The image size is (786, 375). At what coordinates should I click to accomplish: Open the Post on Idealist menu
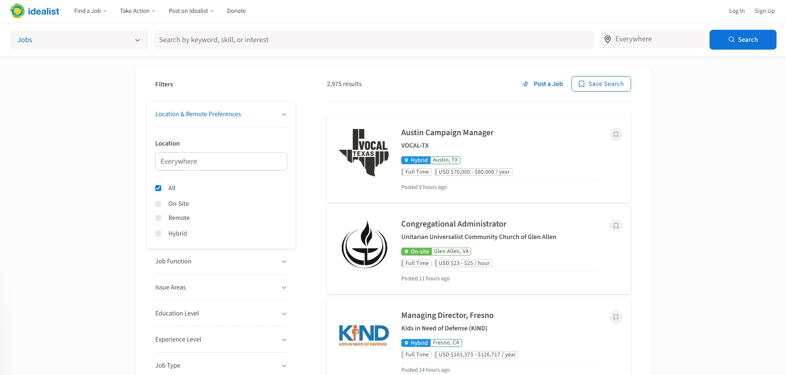[191, 11]
